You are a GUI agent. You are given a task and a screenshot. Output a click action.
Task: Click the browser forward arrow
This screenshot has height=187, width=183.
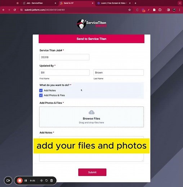click(x=9, y=10)
